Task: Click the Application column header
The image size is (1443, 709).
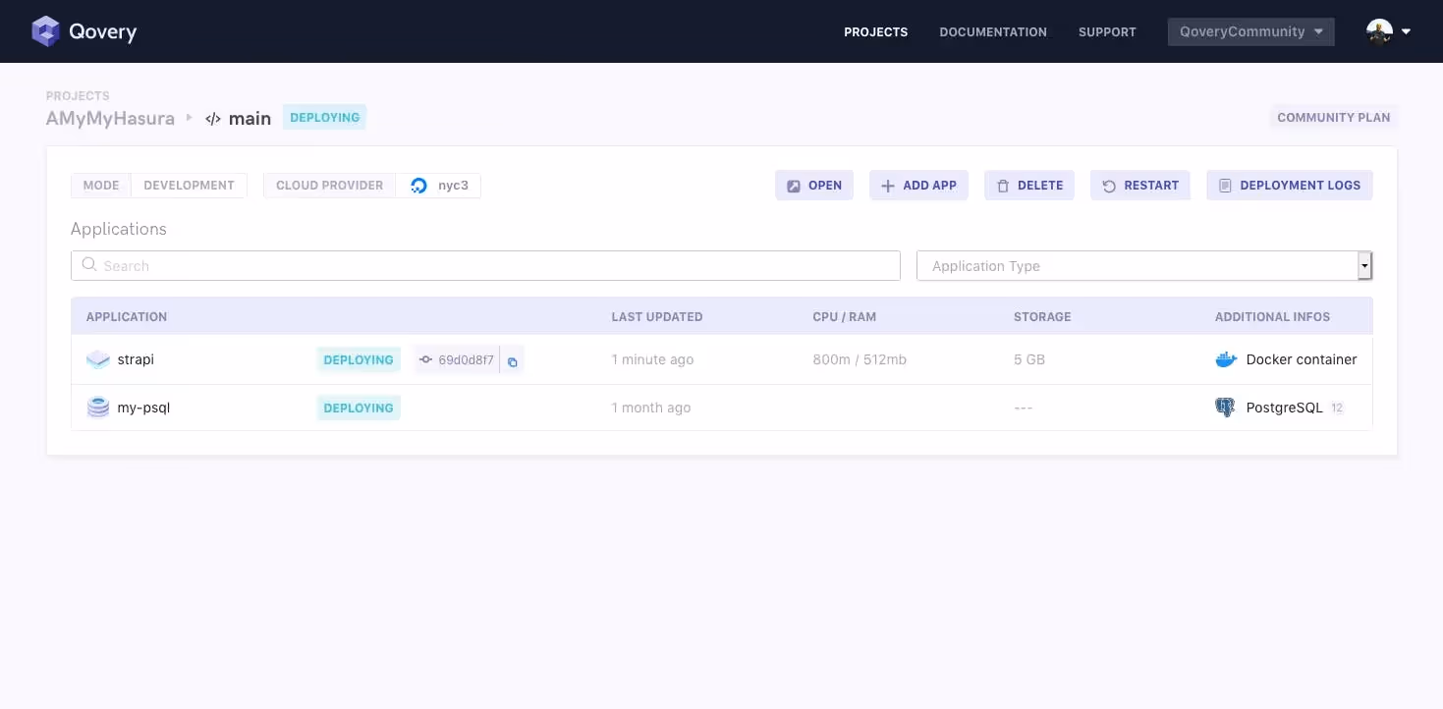Action: tap(127, 317)
